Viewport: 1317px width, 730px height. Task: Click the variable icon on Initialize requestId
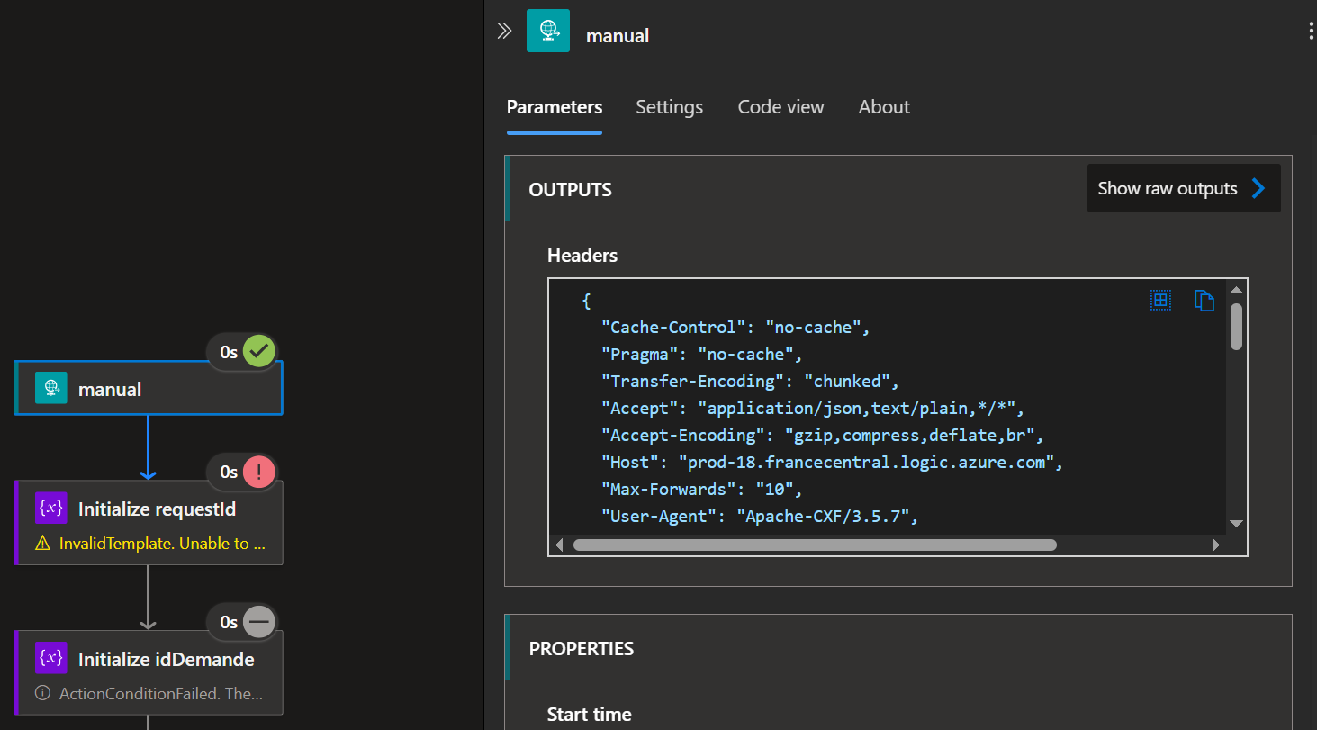[51, 508]
